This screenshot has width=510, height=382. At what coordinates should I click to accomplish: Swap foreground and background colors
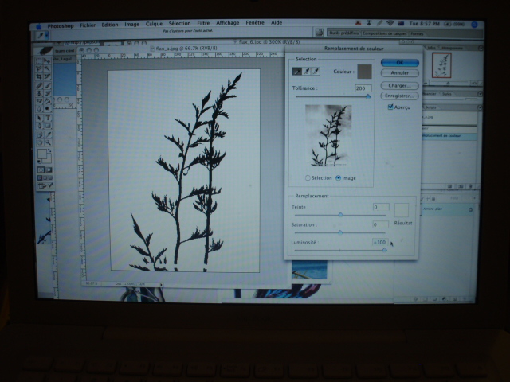(x=49, y=150)
